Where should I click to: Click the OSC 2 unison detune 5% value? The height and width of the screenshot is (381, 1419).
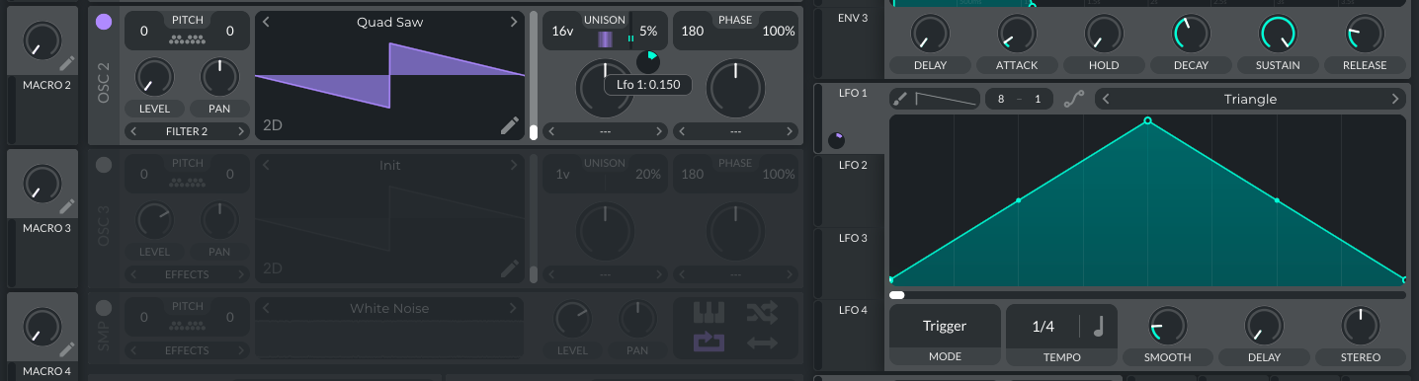pos(648,31)
